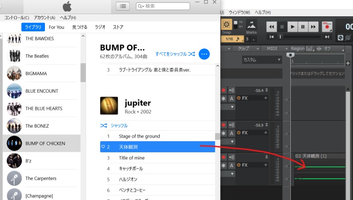Click the asterisk button on the -58.4 track

tap(223, 98)
